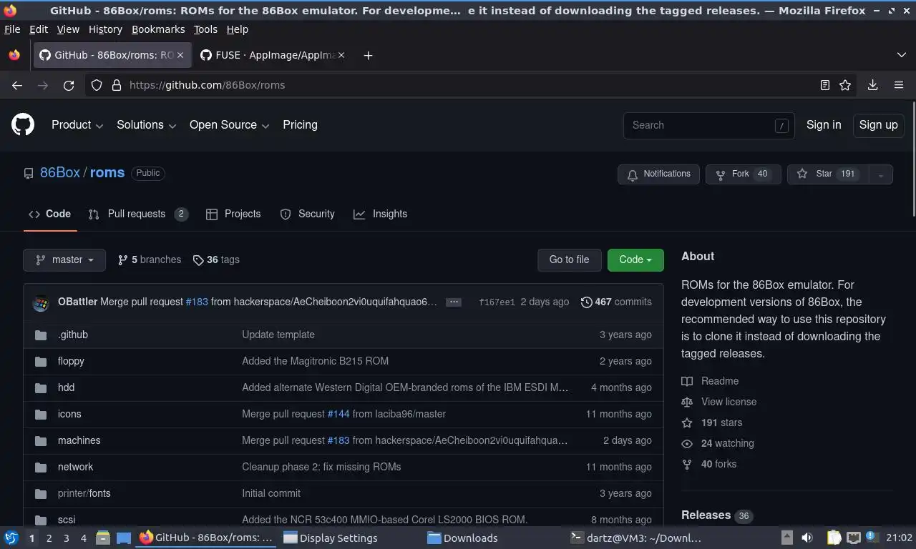This screenshot has height=549, width=916.
Task: Click 24 watching link
Action: point(727,443)
